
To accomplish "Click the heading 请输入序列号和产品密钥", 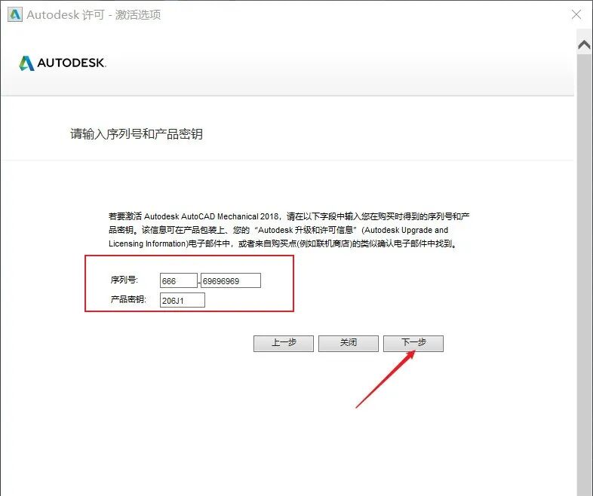I will (136, 134).
